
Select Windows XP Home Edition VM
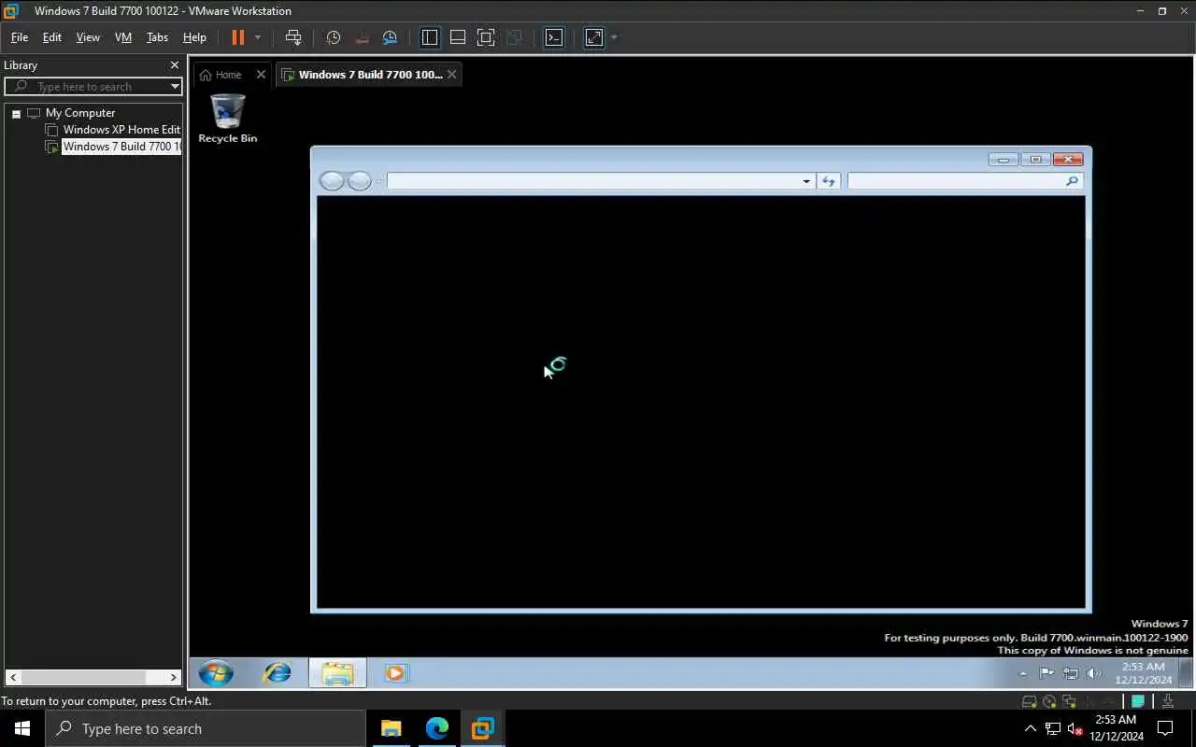[x=121, y=130]
